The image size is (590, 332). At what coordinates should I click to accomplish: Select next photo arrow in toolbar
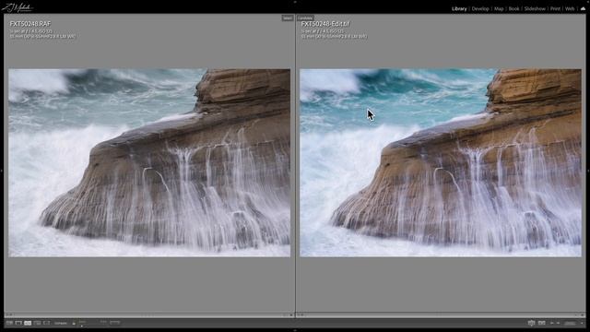558,323
